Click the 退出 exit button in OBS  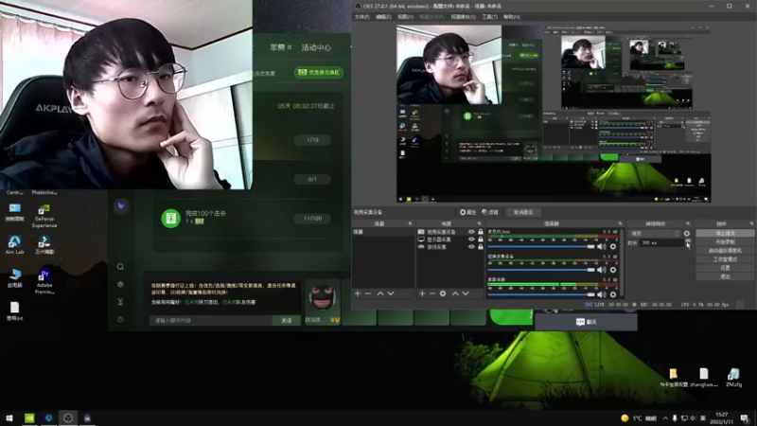coord(725,276)
